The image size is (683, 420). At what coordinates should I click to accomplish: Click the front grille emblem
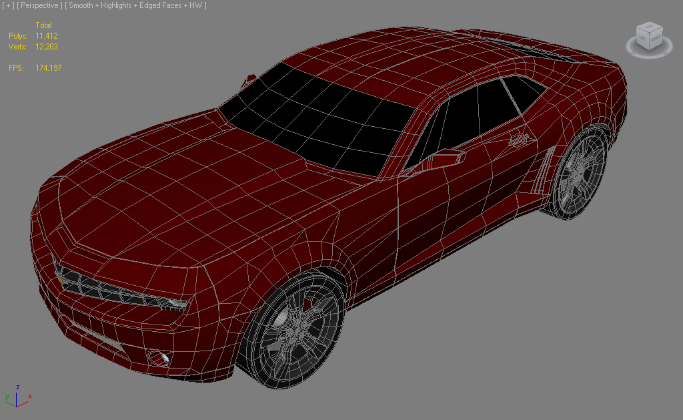(61, 278)
